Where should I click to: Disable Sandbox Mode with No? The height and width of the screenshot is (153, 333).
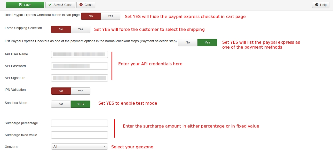click(61, 104)
